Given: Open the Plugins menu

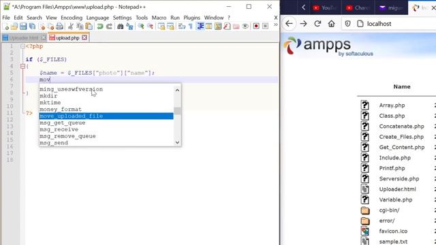Looking at the screenshot, I should click(191, 18).
